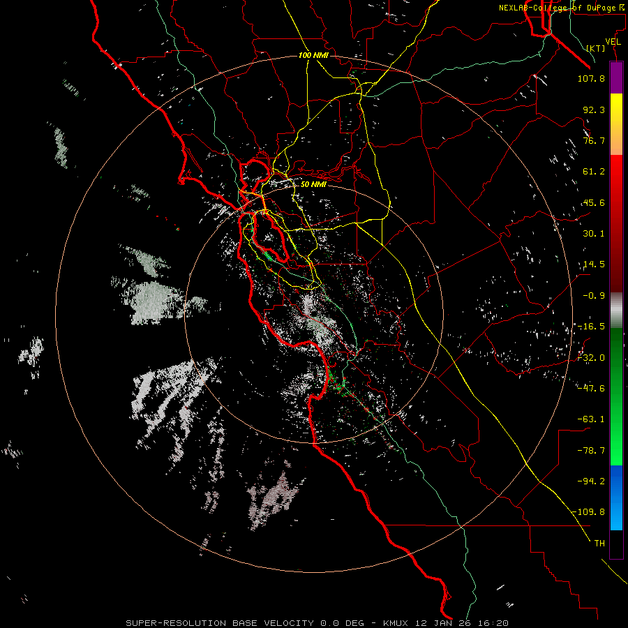Click the NEXLAB-College of DuPage credit text
The width and height of the screenshot is (628, 628).
pos(562,8)
